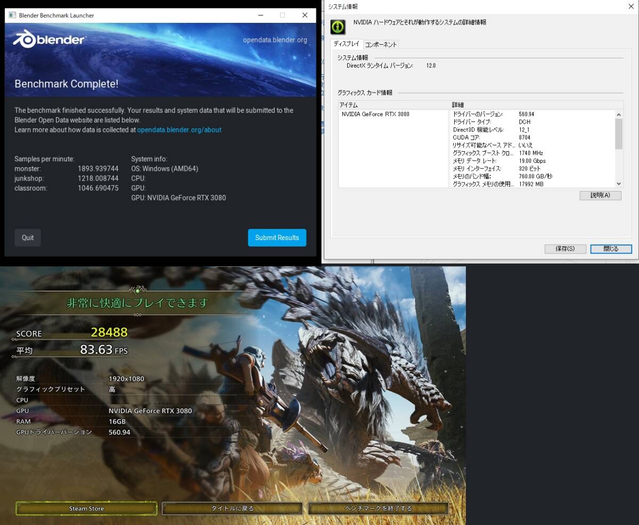
Task: Click the Blender icon in the launcher title bar
Action: 12,15
